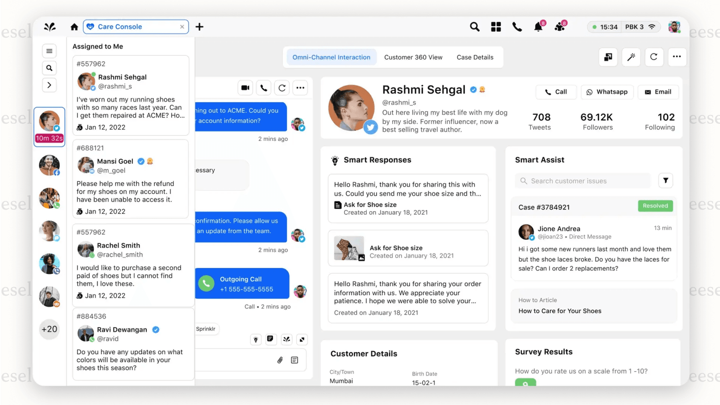Open the notifications bell icon

tap(538, 27)
